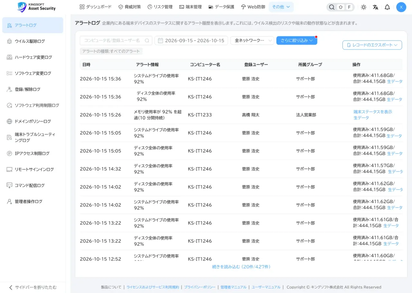Open データ保護 menu

point(221,7)
